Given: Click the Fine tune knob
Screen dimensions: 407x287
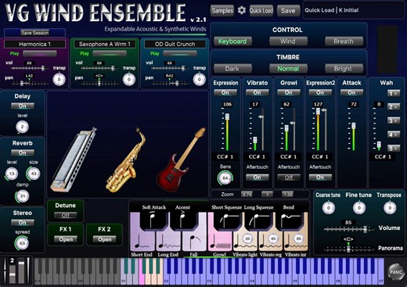Looking at the screenshot, I should 359,208.
